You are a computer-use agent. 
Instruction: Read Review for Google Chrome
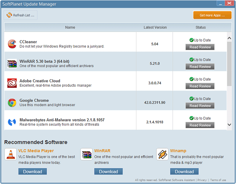point(200,106)
